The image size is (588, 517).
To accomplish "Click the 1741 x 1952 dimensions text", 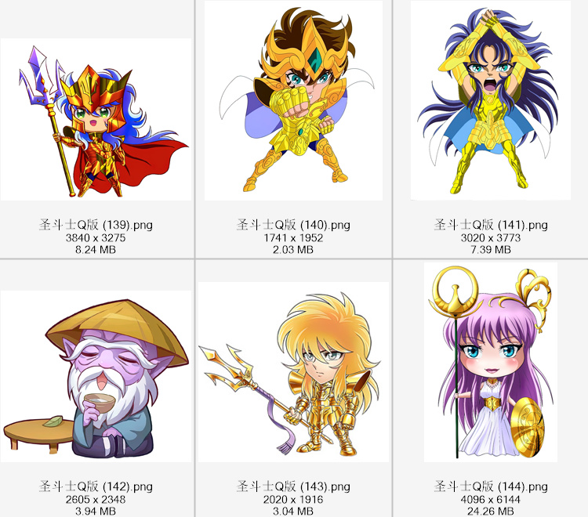I will point(293,238).
